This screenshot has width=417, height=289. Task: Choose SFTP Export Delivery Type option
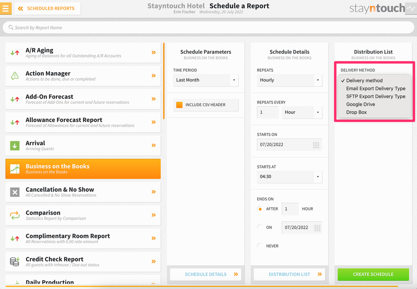click(x=374, y=97)
